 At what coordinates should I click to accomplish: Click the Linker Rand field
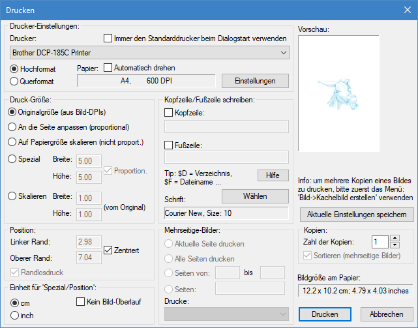89,242
